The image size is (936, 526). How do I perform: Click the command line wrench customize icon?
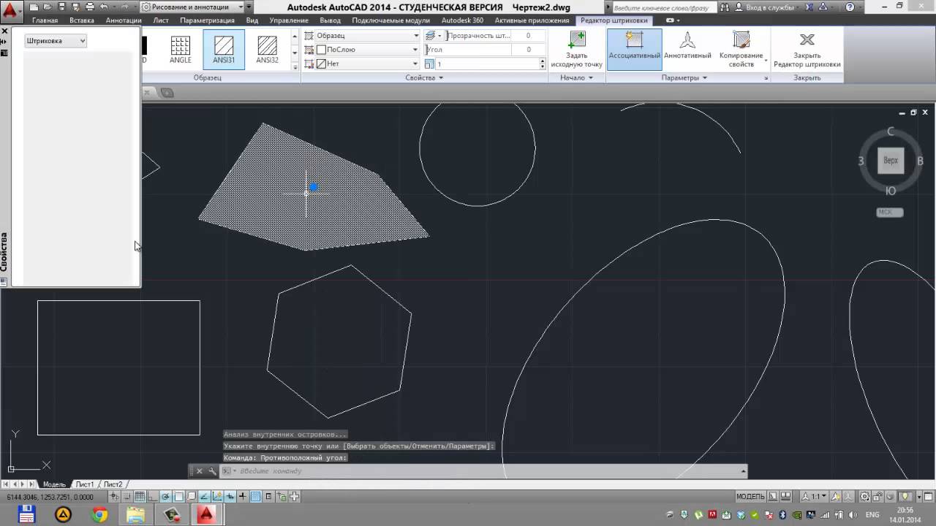(212, 471)
